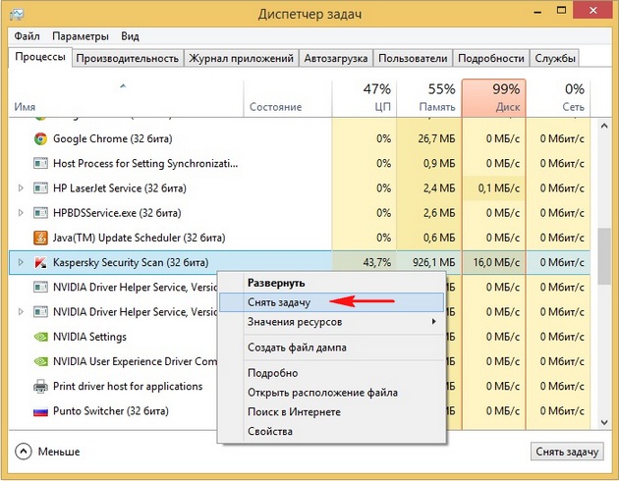Click the process list scrollbar thumb
The width and height of the screenshot is (619, 481).
604,256
